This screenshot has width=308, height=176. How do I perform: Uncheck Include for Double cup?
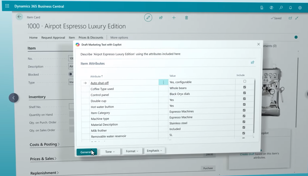[x=244, y=99]
